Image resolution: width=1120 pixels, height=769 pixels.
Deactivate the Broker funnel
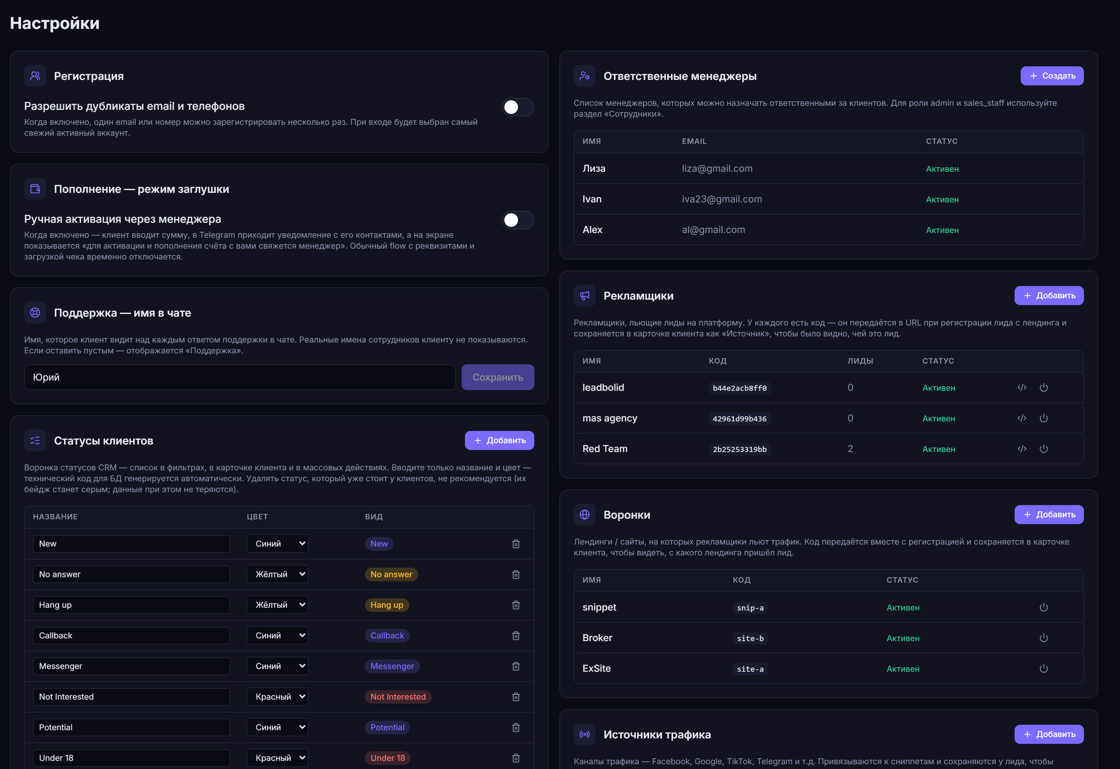point(1043,638)
